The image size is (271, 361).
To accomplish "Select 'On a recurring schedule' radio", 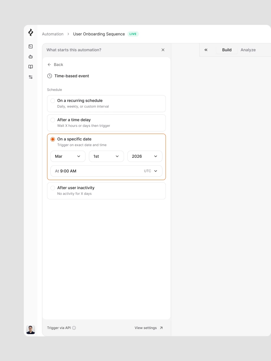I will click(x=53, y=101).
